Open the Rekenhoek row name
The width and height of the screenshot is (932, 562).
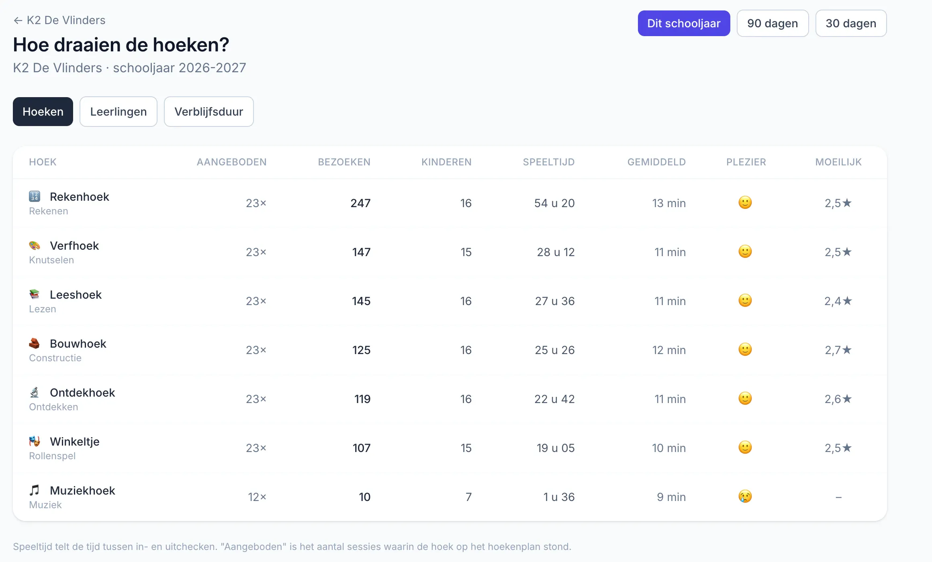tap(80, 197)
